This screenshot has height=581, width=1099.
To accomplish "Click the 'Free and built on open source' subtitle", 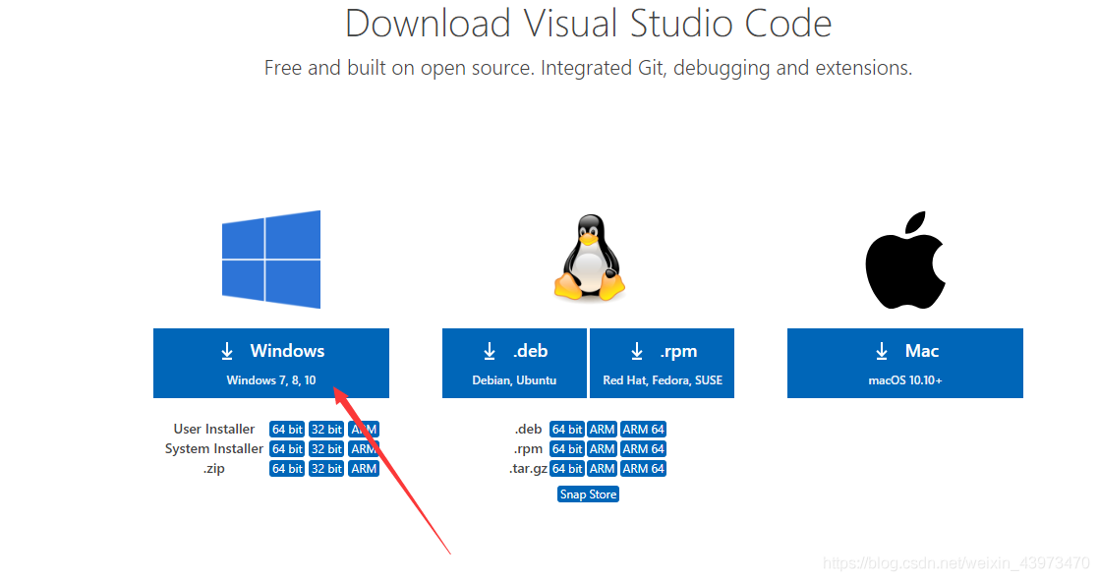I will click(x=588, y=68).
